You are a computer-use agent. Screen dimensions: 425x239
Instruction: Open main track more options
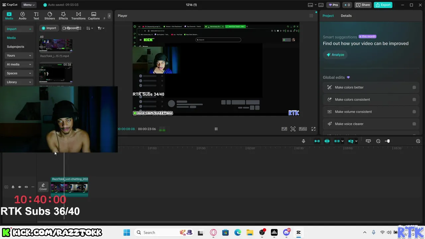point(33,187)
